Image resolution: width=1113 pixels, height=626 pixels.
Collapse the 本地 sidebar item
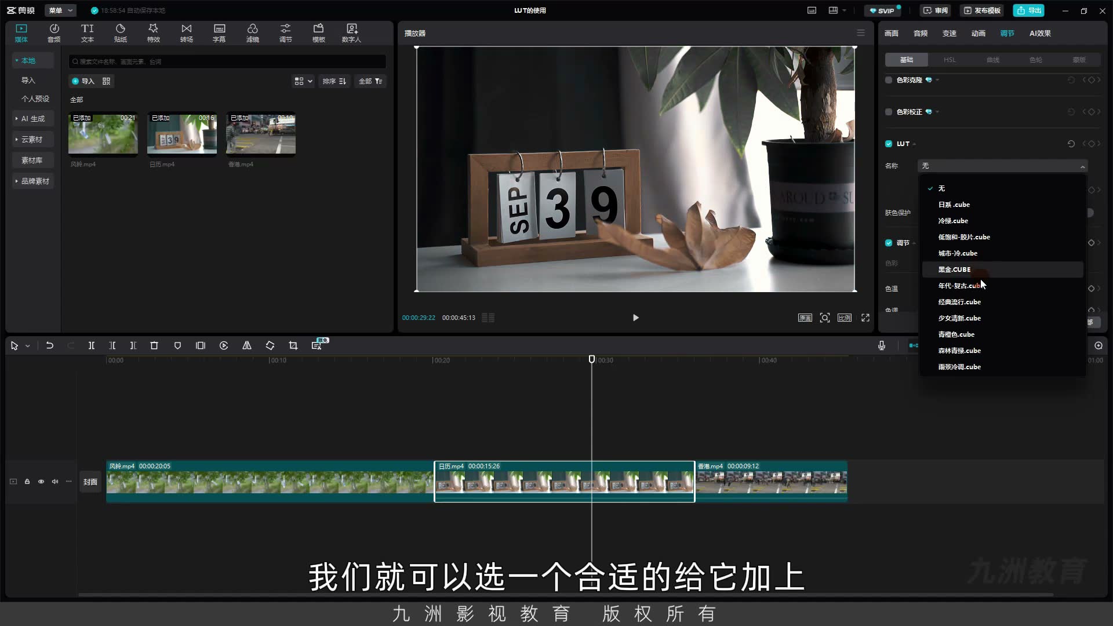point(33,60)
